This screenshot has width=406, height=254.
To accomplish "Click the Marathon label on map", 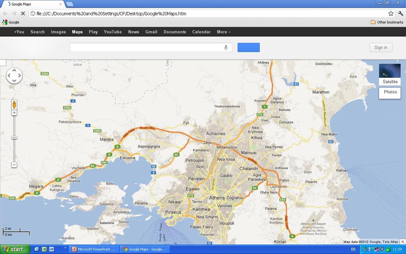I will tap(321, 92).
